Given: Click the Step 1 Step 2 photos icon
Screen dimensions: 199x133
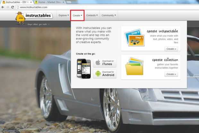Looking at the screenshot, I should tap(135, 37).
